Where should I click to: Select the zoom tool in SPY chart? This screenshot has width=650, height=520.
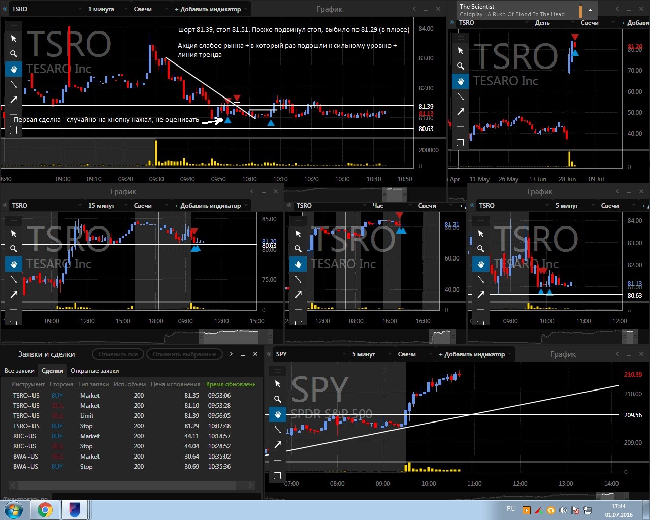click(x=278, y=399)
